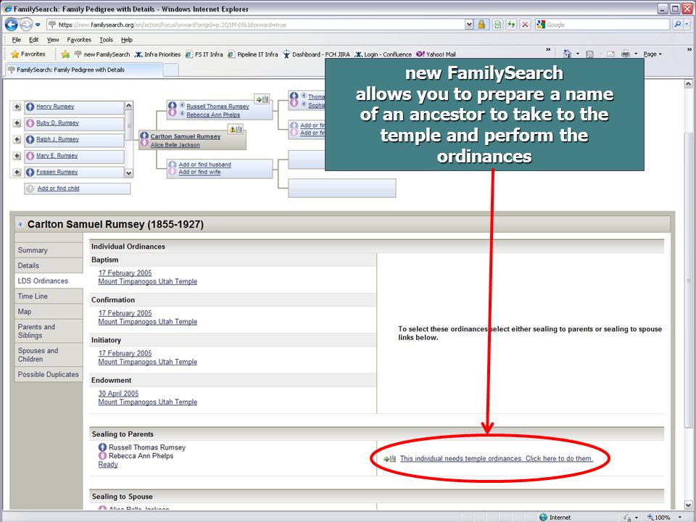Click Rebecca Ann Phelps in pedigree
Screen dimensions: 696x522
tap(213, 115)
